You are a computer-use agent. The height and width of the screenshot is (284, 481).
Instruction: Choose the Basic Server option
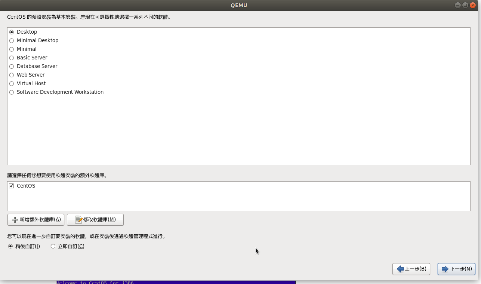[12, 58]
